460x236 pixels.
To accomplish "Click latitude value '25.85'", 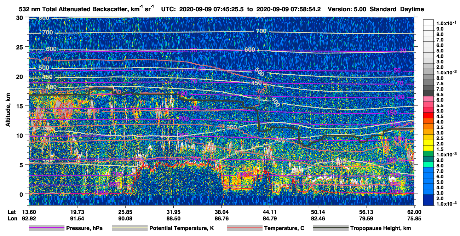I will pyautogui.click(x=125, y=212).
